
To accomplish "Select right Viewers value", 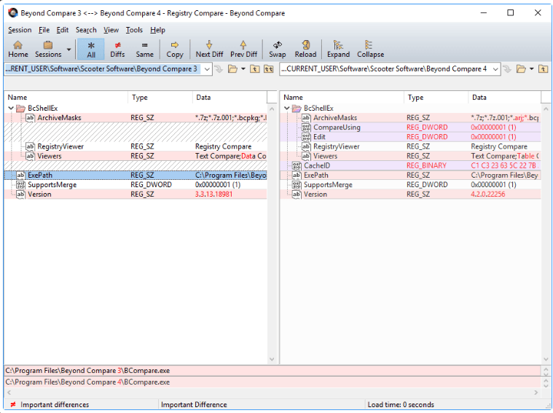I will click(410, 156).
